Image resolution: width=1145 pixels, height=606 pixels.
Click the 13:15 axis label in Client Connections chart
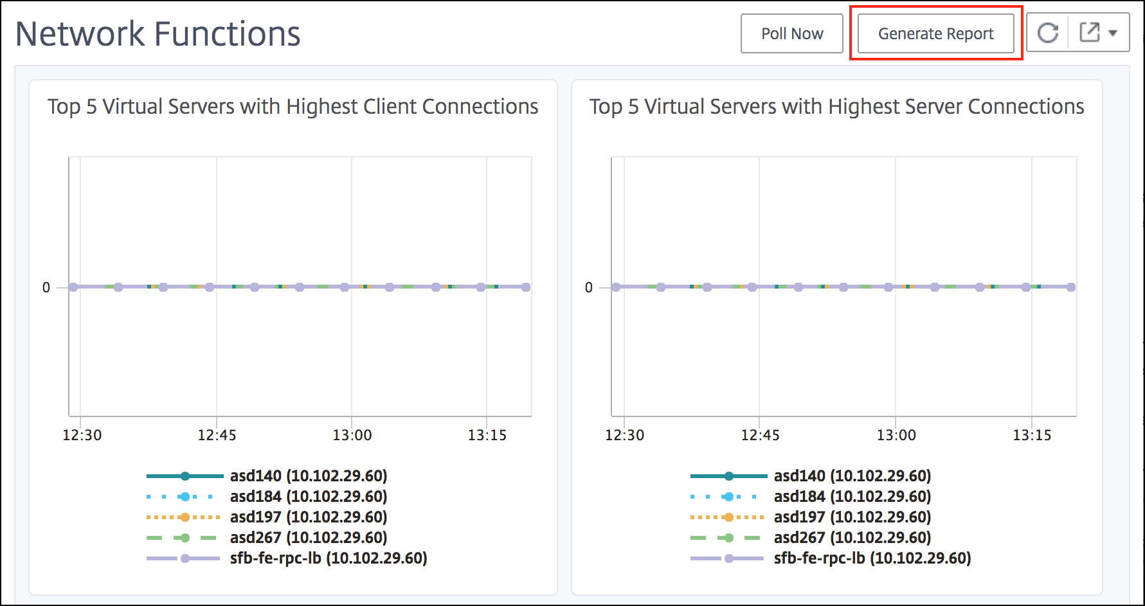pyautogui.click(x=487, y=436)
